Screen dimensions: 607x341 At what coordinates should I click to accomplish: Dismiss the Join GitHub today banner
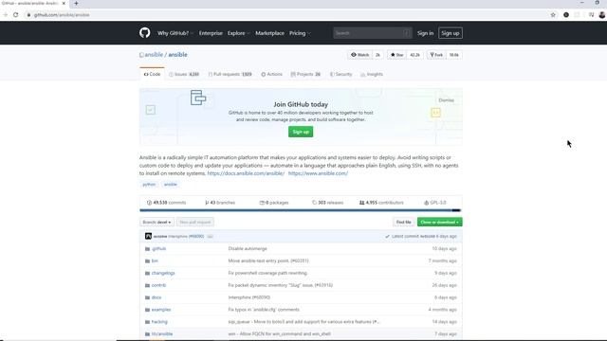click(x=446, y=100)
